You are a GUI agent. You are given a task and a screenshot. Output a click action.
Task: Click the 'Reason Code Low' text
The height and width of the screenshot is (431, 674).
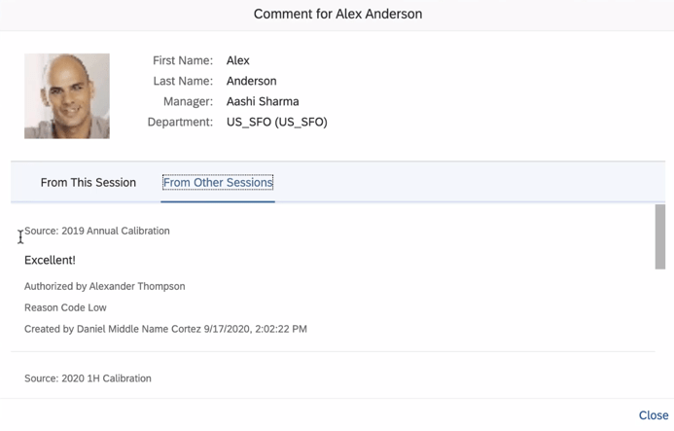(65, 307)
